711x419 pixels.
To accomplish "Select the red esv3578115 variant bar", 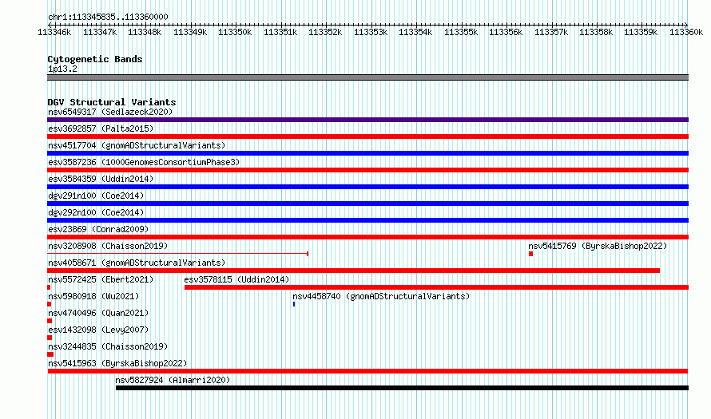I will tap(437, 287).
